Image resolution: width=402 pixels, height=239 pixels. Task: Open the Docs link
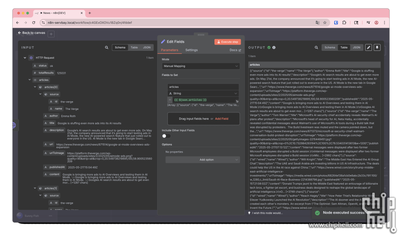235,50
